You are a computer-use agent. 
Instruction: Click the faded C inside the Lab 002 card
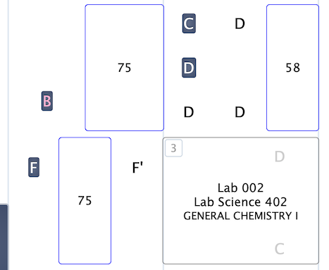280,249
